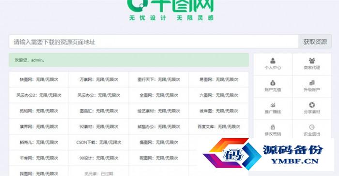The image size is (339, 176).
Task: Click the 千图网 green logo
Action: coord(170,10)
